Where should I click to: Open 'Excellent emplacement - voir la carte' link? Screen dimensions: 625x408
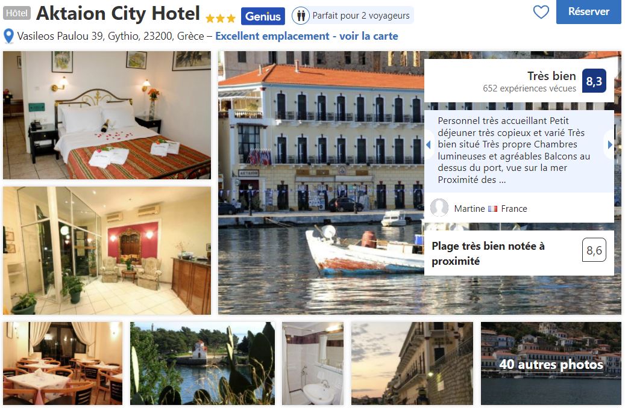(307, 36)
